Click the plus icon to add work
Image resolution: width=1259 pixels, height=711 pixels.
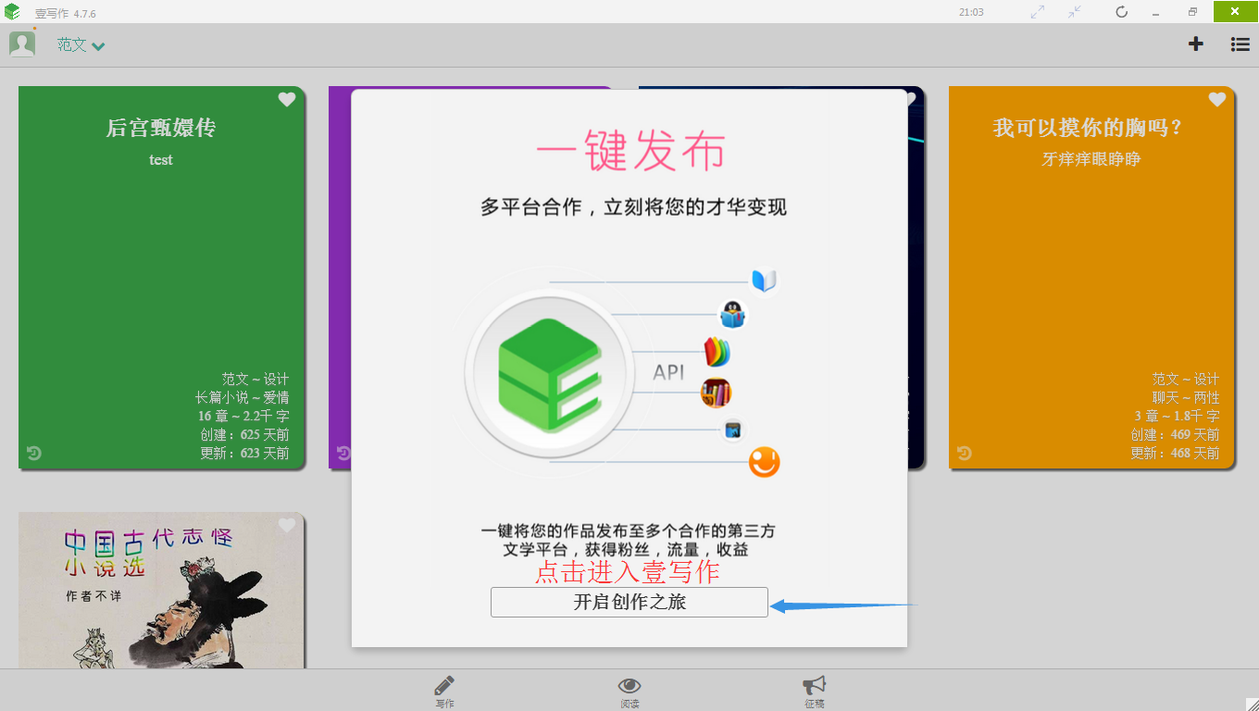pos(1196,44)
